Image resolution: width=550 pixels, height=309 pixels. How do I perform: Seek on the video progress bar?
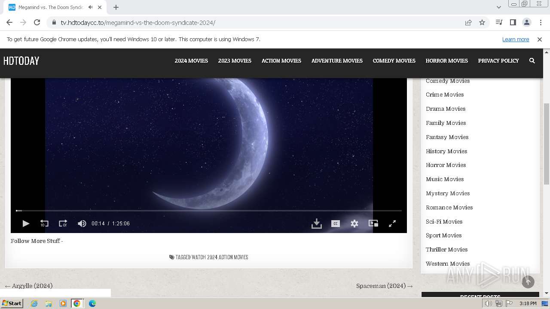coord(209,211)
